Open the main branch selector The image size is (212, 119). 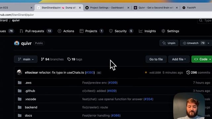tap(26, 59)
